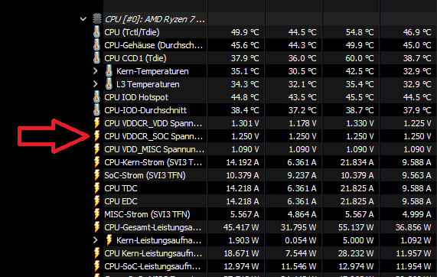
Task: Click thermometer icon beside CPU IOD Hotspot
Action: point(96,97)
